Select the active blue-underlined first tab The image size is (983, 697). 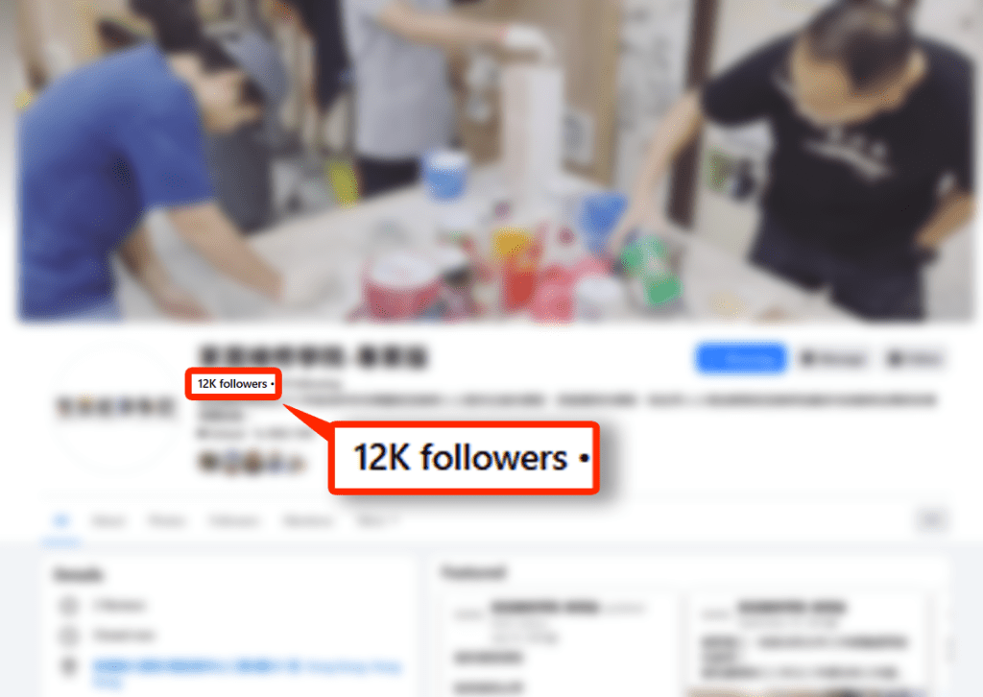(61, 520)
